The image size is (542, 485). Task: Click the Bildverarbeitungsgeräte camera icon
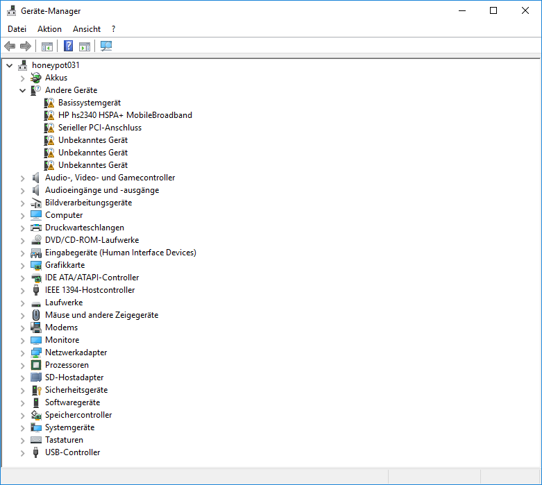point(36,203)
